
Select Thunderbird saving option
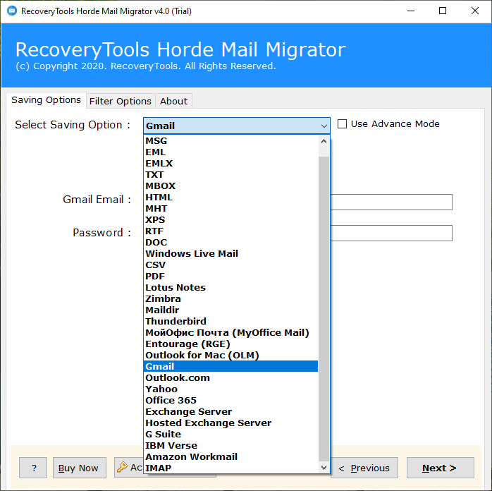tap(231, 322)
